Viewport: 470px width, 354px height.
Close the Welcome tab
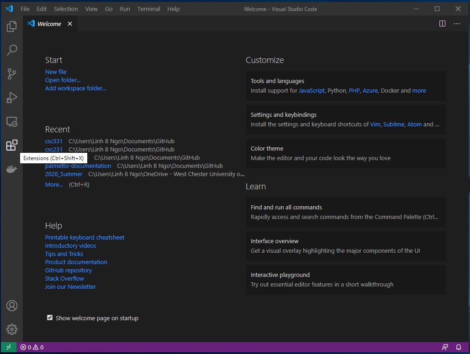(x=70, y=24)
